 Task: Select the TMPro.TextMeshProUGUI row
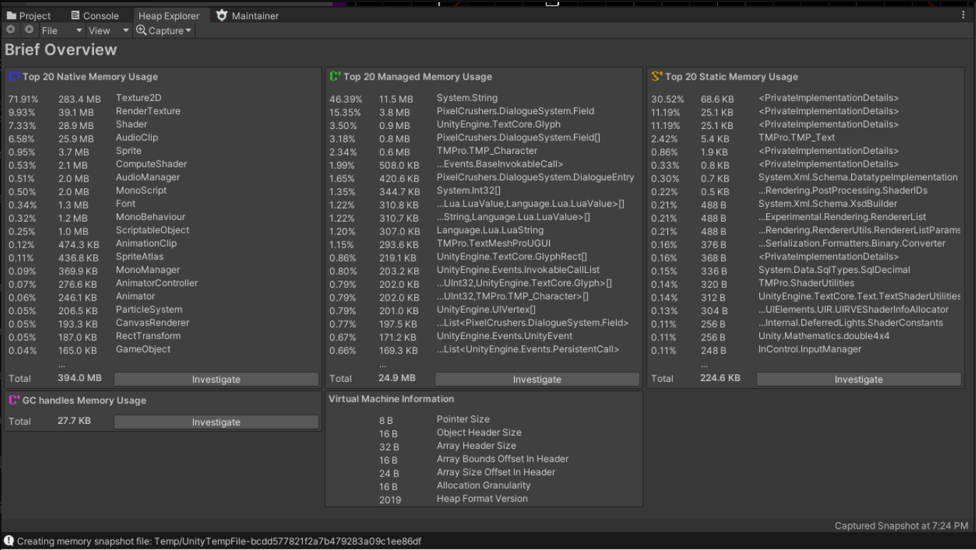(x=484, y=244)
